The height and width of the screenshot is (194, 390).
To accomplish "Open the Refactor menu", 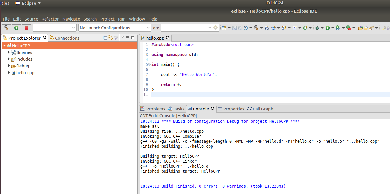I will tap(50, 19).
